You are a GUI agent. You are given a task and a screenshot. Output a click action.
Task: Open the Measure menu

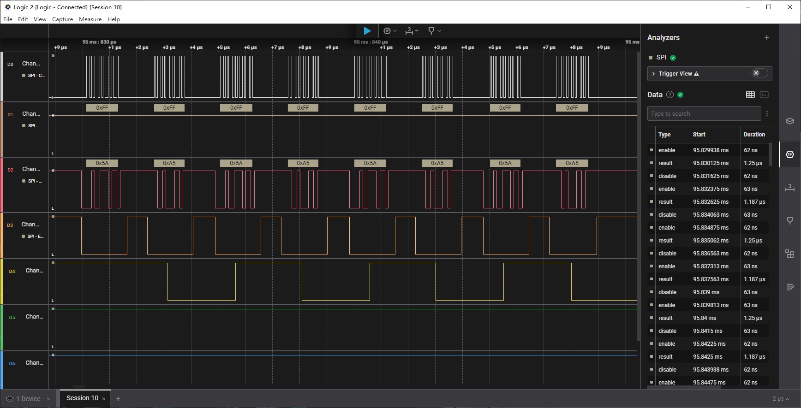coord(90,19)
